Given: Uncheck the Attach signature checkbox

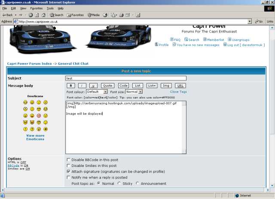Looking at the screenshot, I should tap(68, 171).
